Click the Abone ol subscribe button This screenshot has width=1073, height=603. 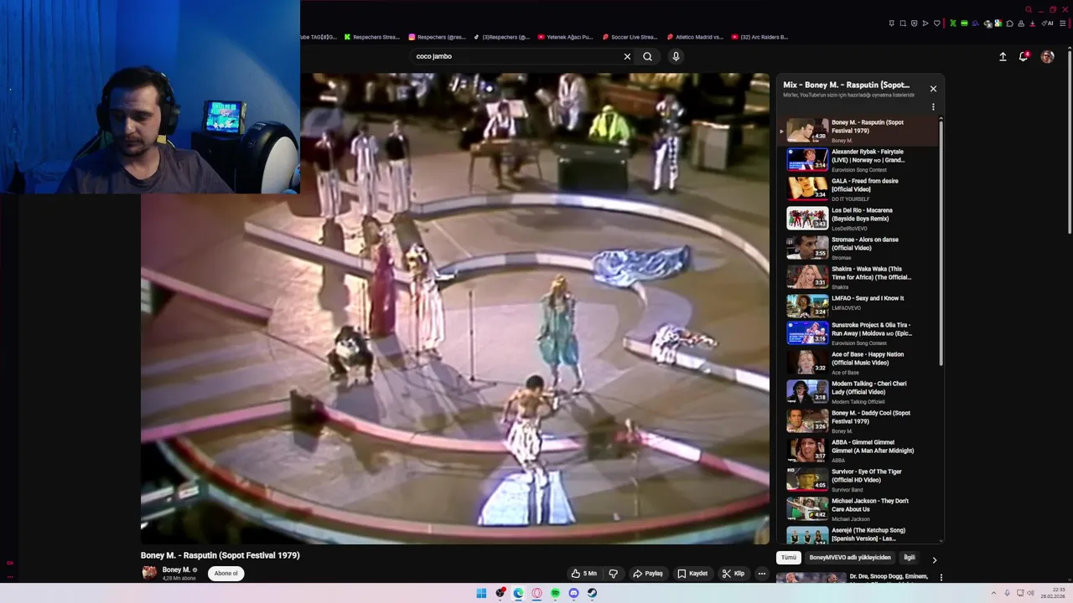click(226, 574)
